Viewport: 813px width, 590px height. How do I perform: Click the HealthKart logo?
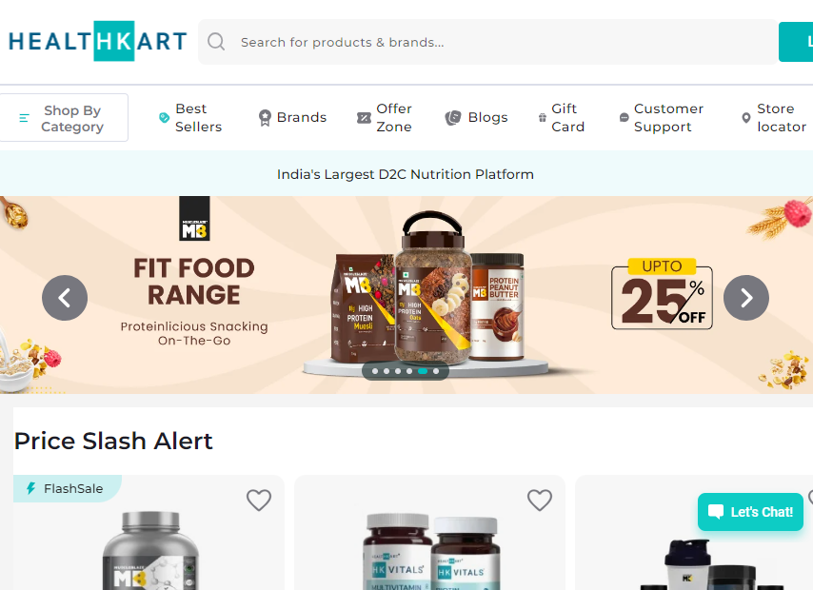[x=97, y=41]
